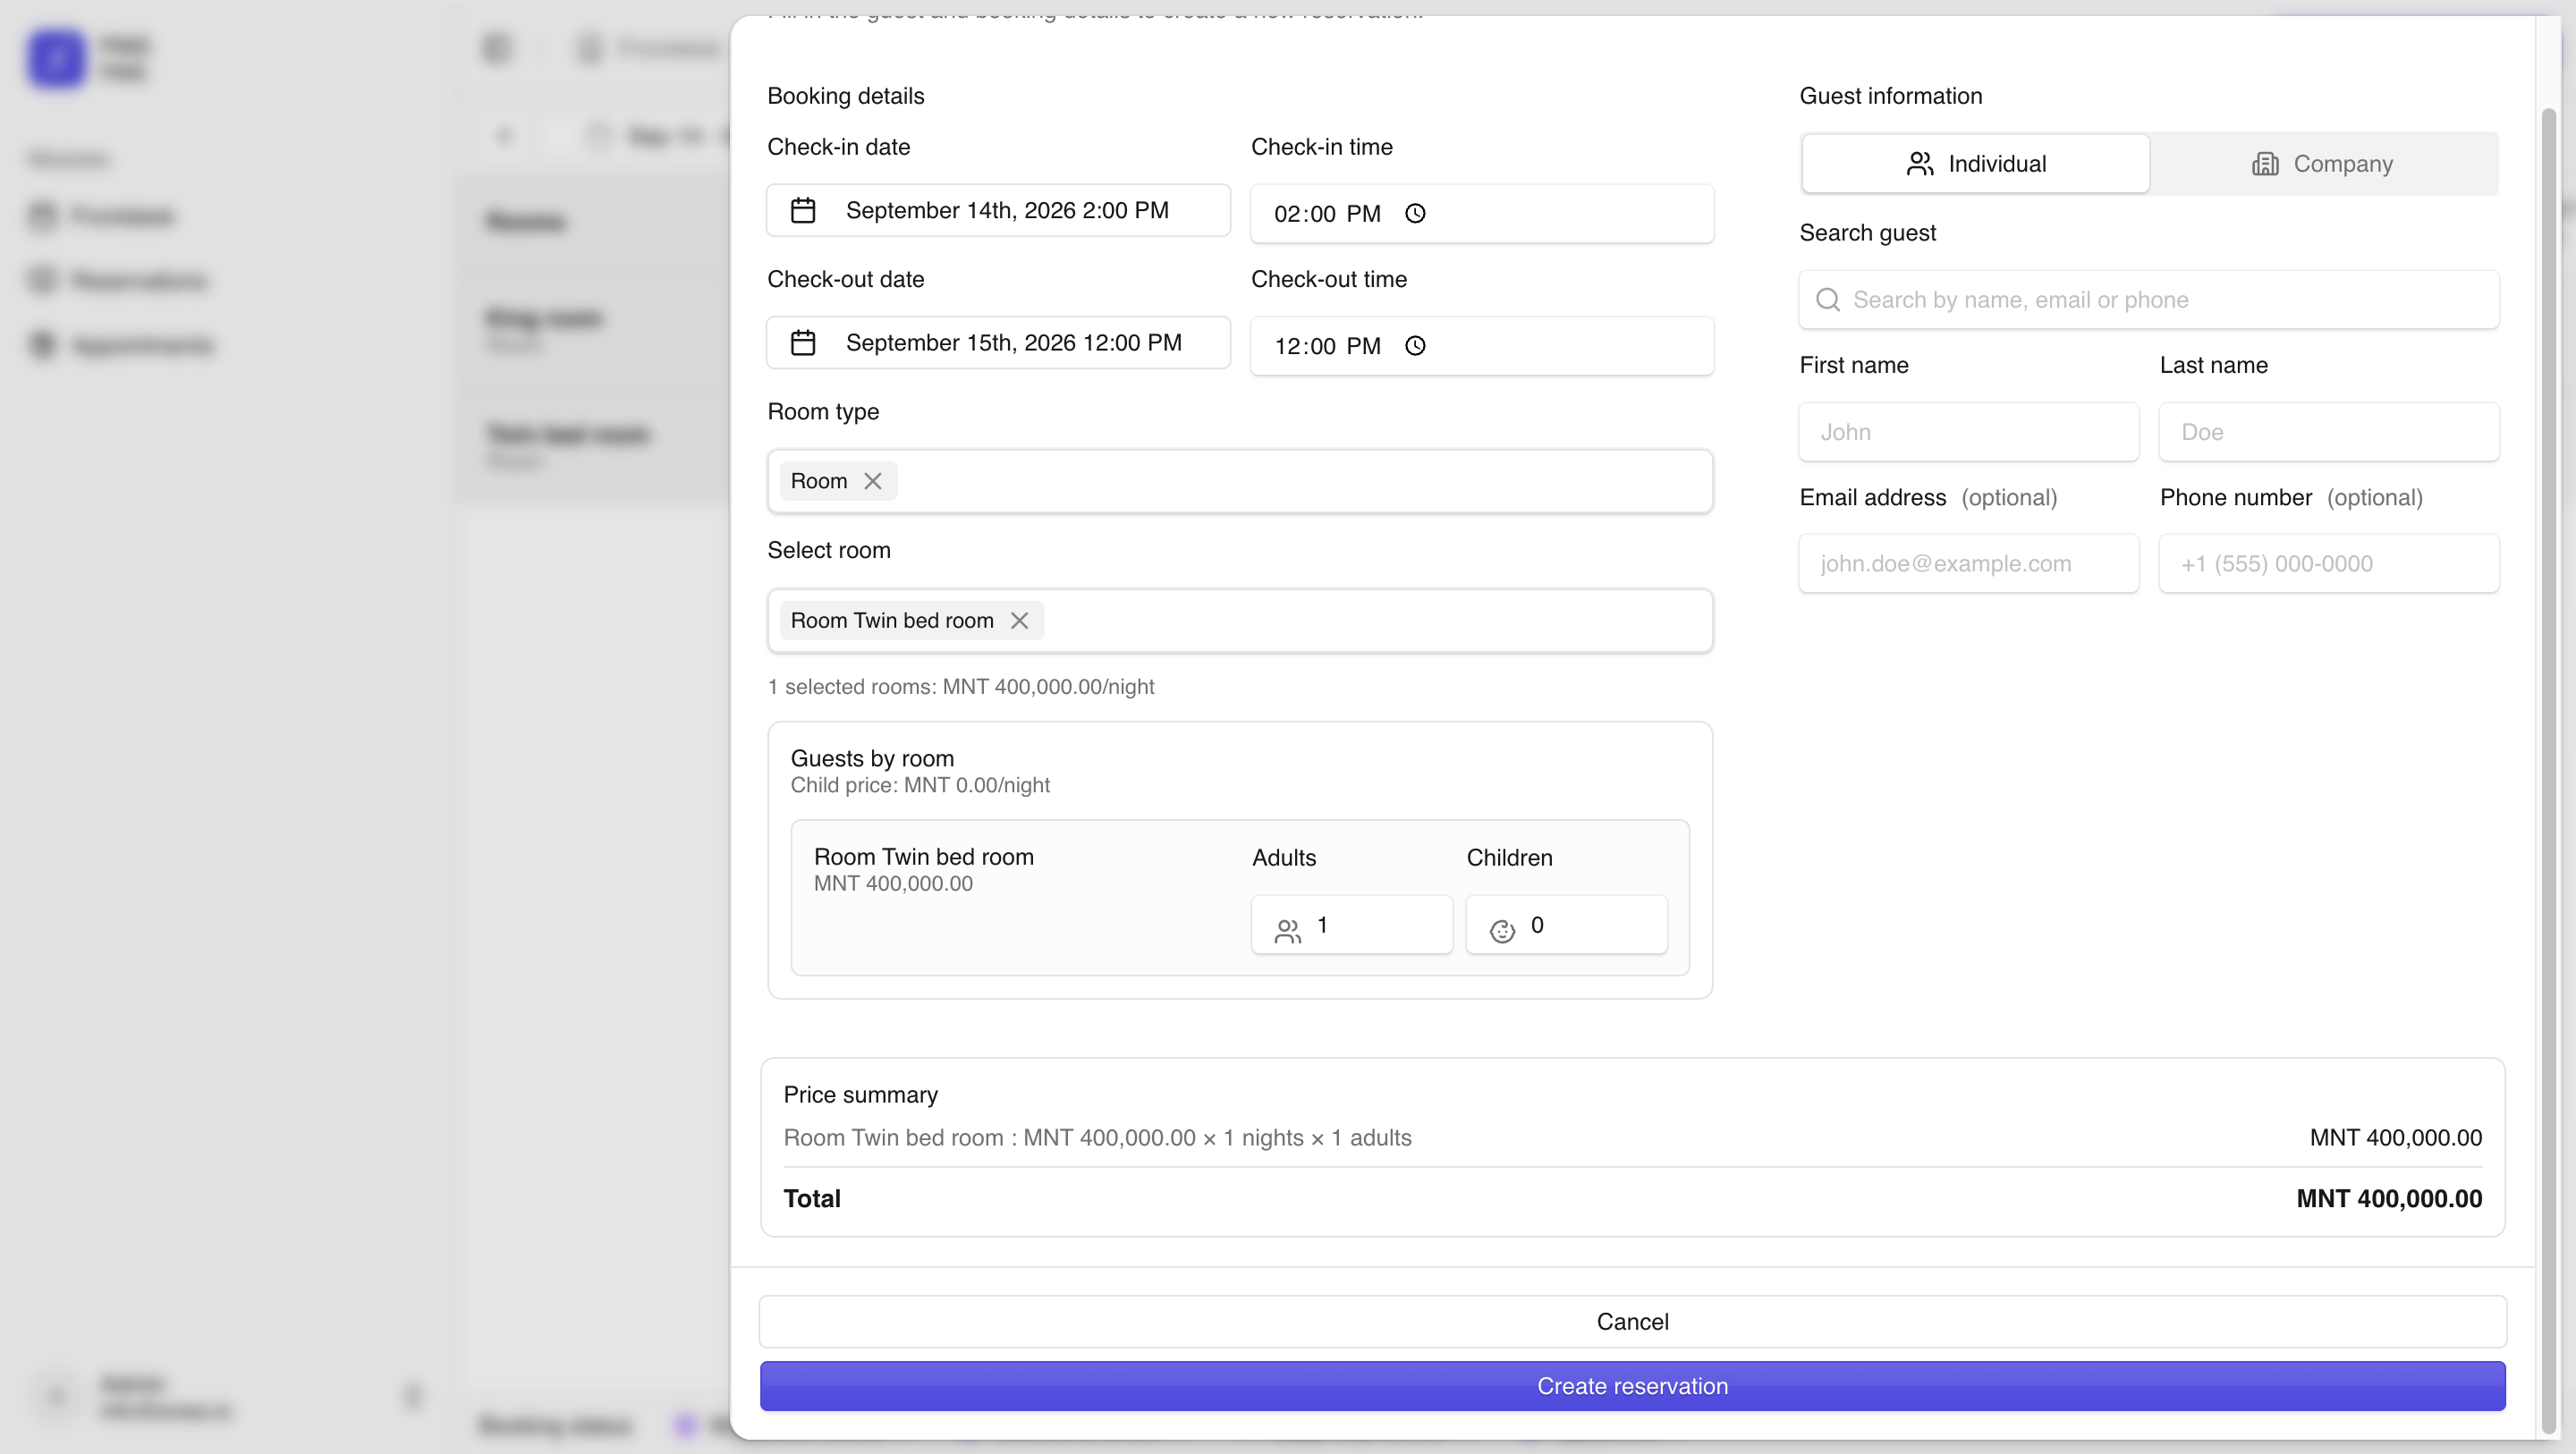Image resolution: width=2576 pixels, height=1454 pixels.
Task: Click the sidebar toggle icon in background header
Action: [x=497, y=48]
